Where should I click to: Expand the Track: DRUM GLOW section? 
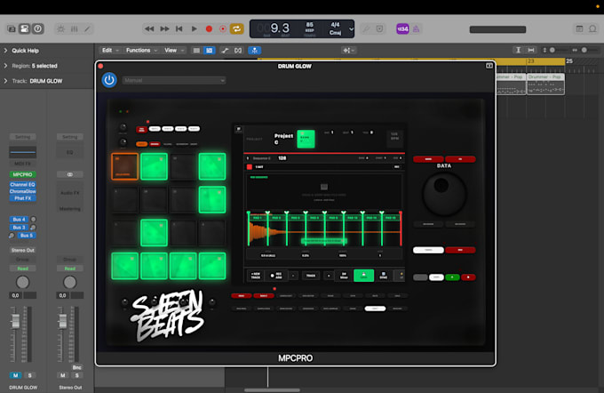(x=5, y=81)
